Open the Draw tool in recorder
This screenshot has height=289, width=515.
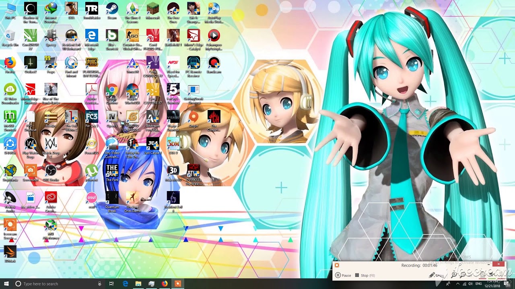coord(437,275)
